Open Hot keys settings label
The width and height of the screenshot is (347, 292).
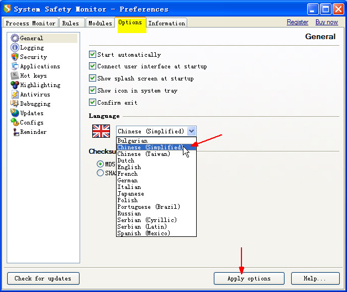tap(33, 75)
